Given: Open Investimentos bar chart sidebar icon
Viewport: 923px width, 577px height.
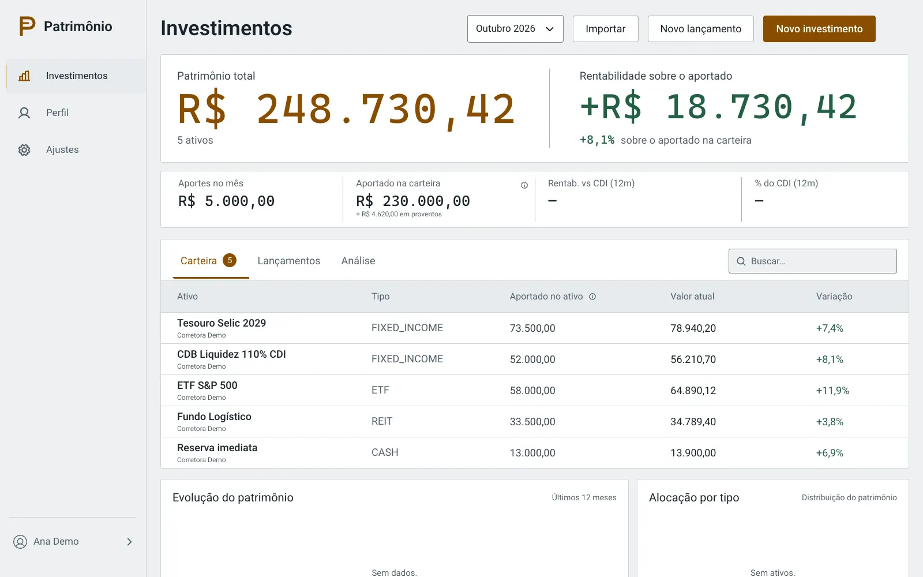Looking at the screenshot, I should 24,76.
